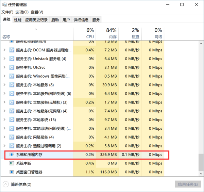Switch to the 应用历史记录 tab
The height and width of the screenshot is (192, 204).
36,20
